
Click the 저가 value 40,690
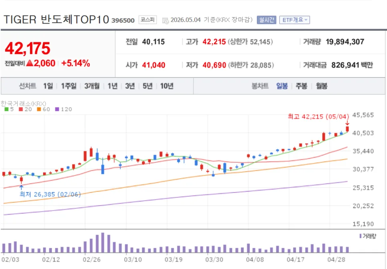click(214, 65)
